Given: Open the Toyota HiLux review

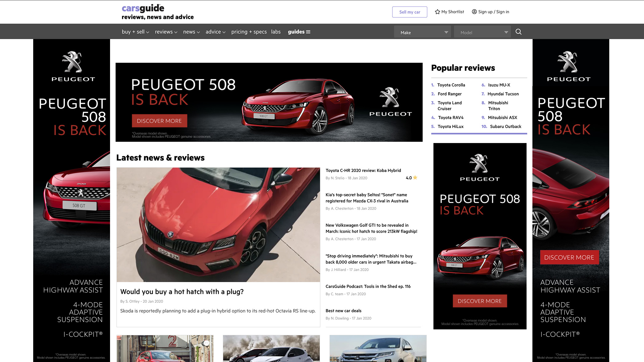Looking at the screenshot, I should pyautogui.click(x=450, y=126).
